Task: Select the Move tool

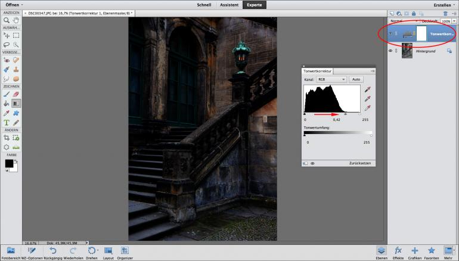Action: tap(7, 35)
